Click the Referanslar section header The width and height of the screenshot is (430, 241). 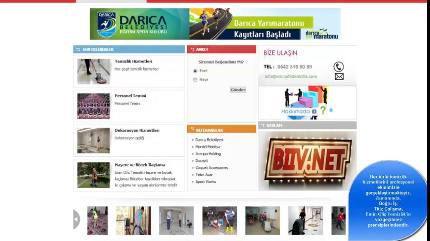pos(222,129)
